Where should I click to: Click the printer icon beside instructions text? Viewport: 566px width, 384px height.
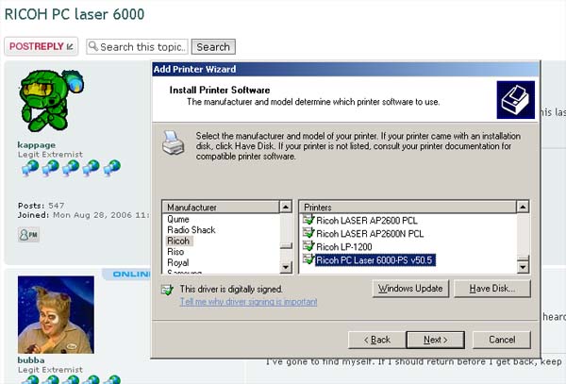click(173, 142)
